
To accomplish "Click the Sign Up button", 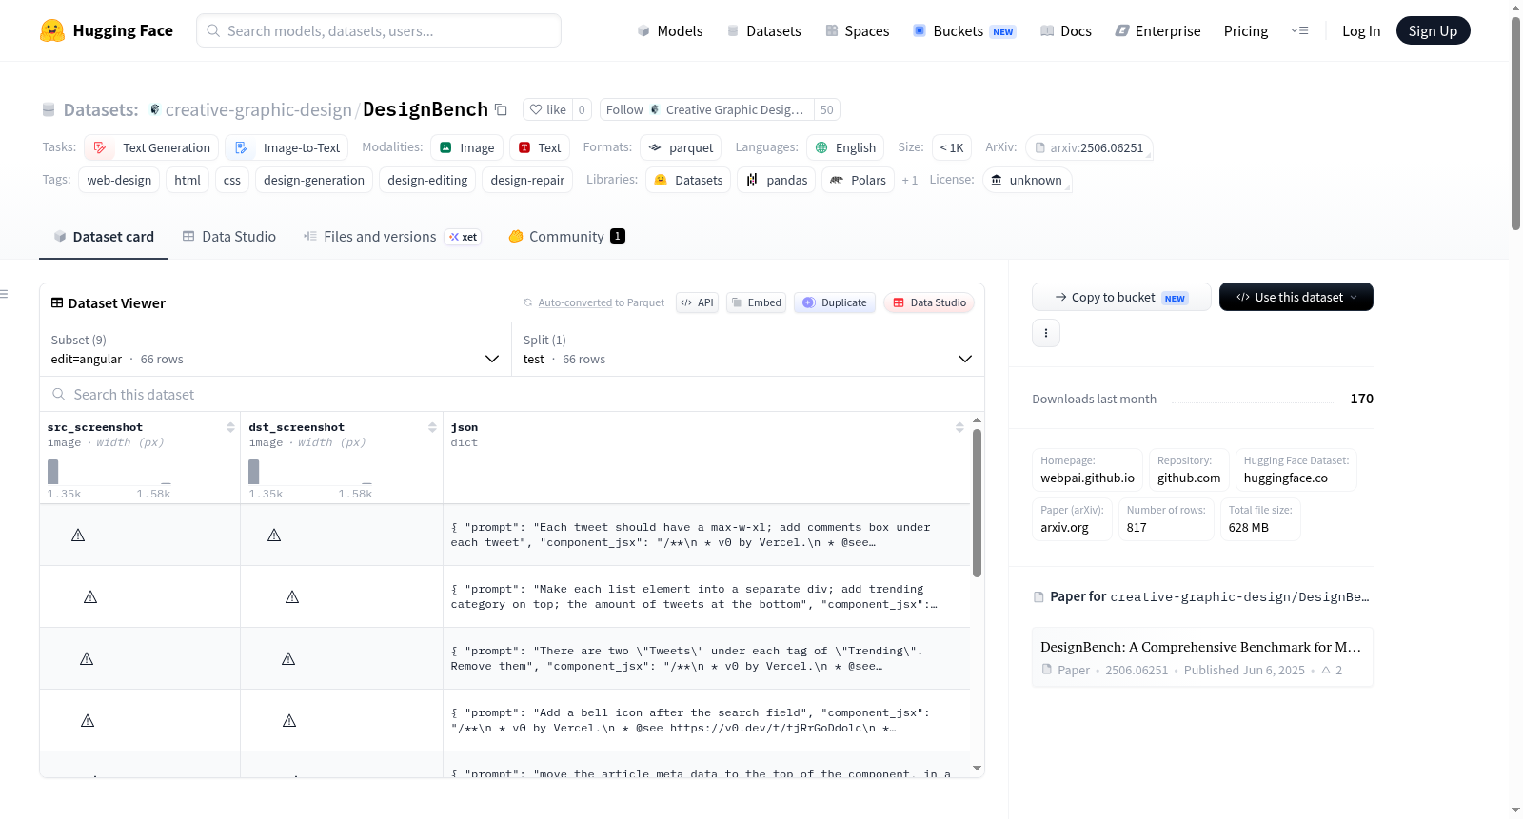I will tap(1433, 30).
